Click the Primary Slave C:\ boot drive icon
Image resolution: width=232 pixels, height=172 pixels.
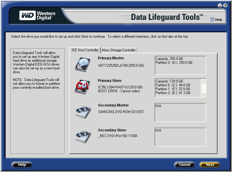(83, 87)
